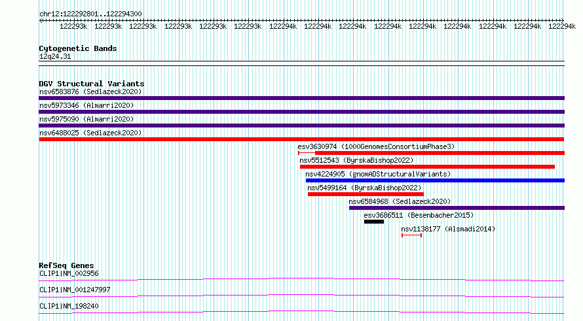Click the blue nsv4224905 variant bar

click(x=435, y=180)
